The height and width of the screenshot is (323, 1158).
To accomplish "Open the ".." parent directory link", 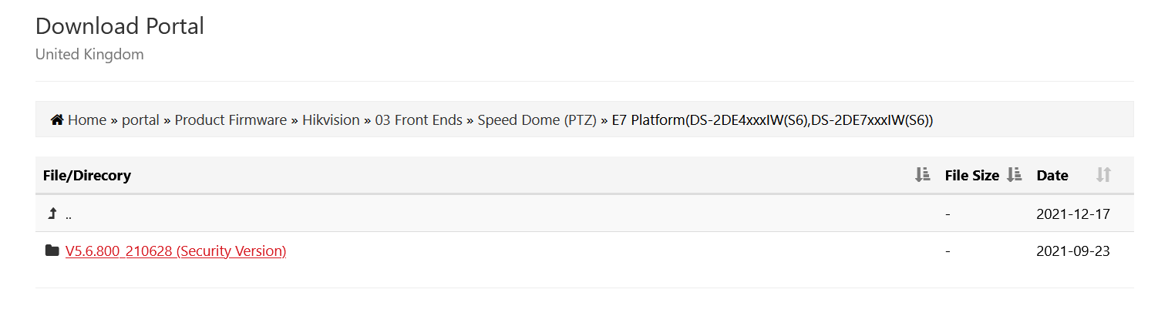I will click(69, 215).
